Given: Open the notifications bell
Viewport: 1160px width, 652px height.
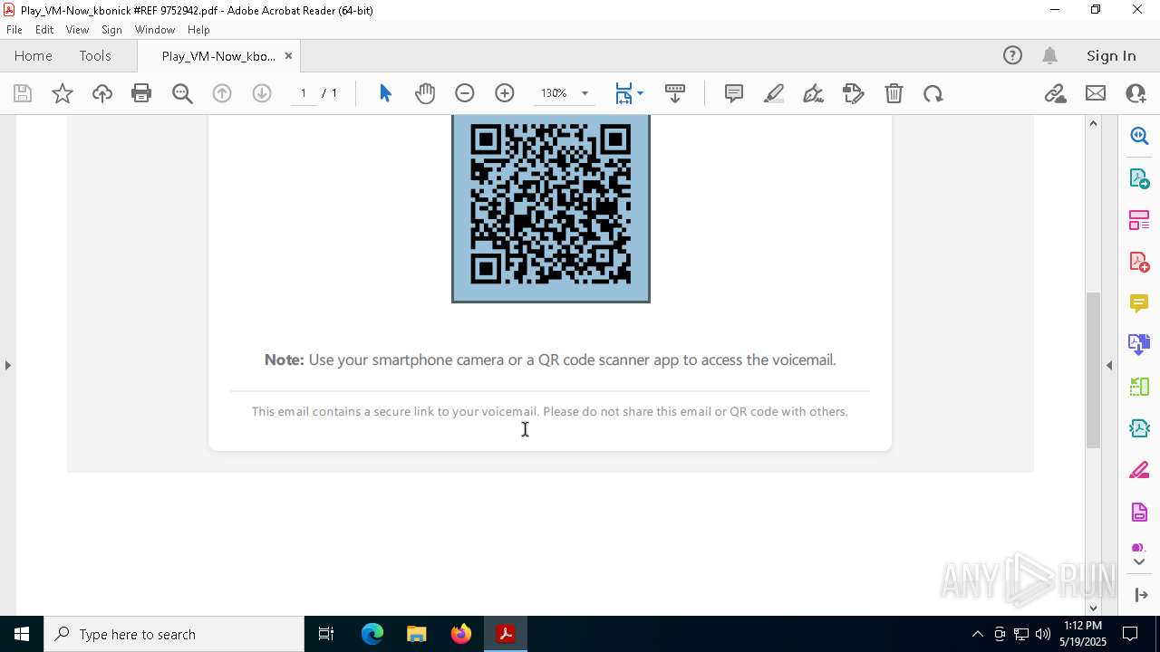Looking at the screenshot, I should (1049, 56).
